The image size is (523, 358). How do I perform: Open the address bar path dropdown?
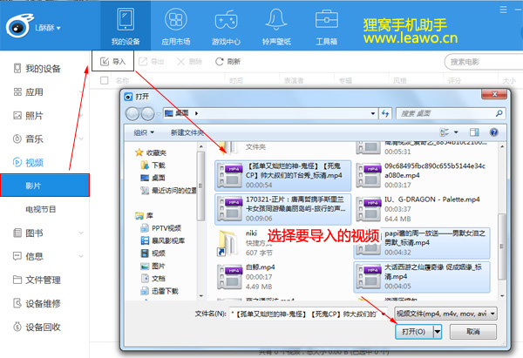pyautogui.click(x=373, y=113)
